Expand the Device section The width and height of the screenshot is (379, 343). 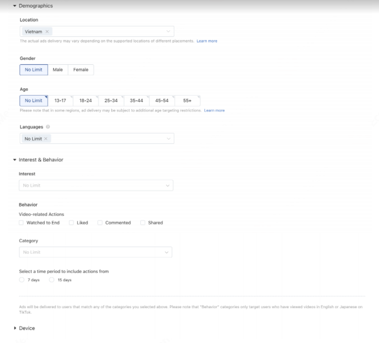coord(15,328)
